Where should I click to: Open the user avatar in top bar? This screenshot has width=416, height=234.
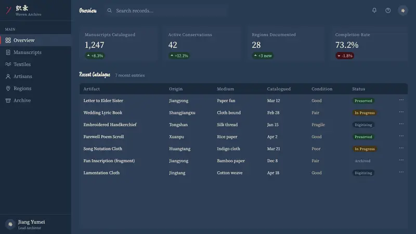click(402, 10)
